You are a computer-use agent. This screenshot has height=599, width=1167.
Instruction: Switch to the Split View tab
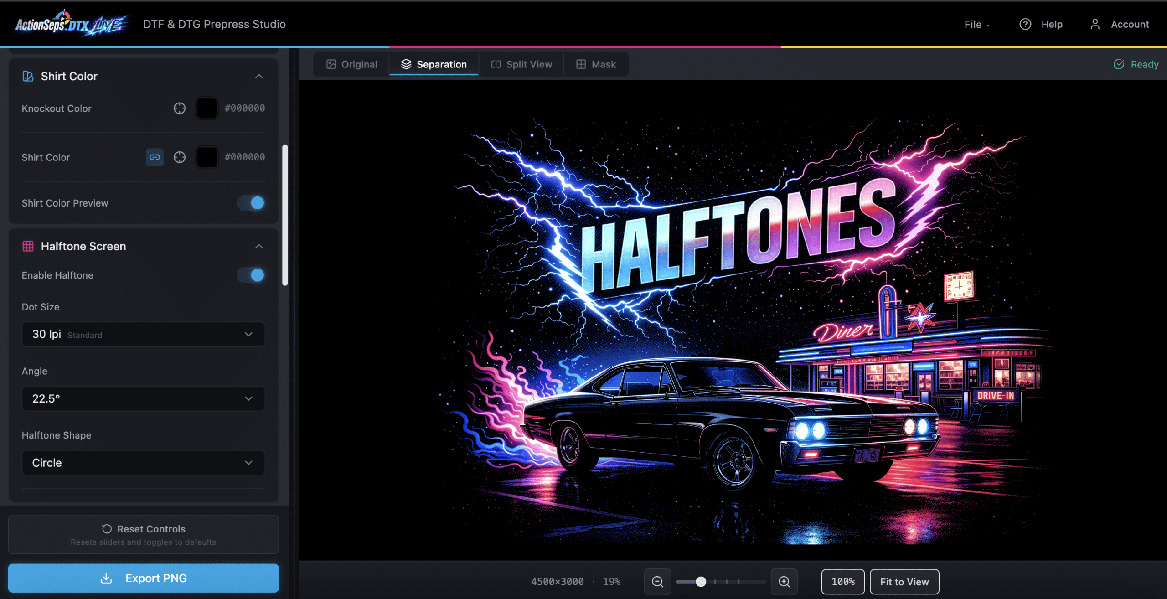click(x=522, y=64)
